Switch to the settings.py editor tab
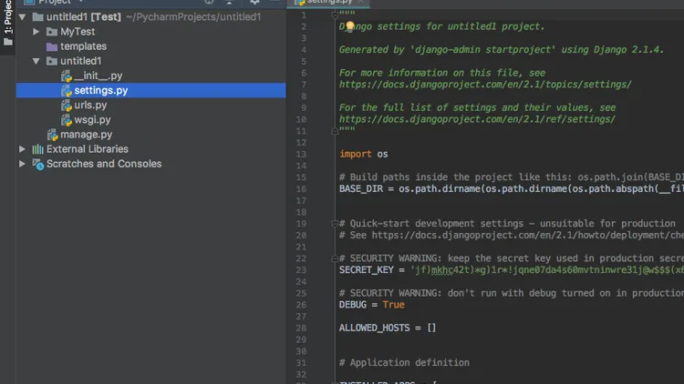Viewport: 684px width, 384px height. [x=328, y=2]
